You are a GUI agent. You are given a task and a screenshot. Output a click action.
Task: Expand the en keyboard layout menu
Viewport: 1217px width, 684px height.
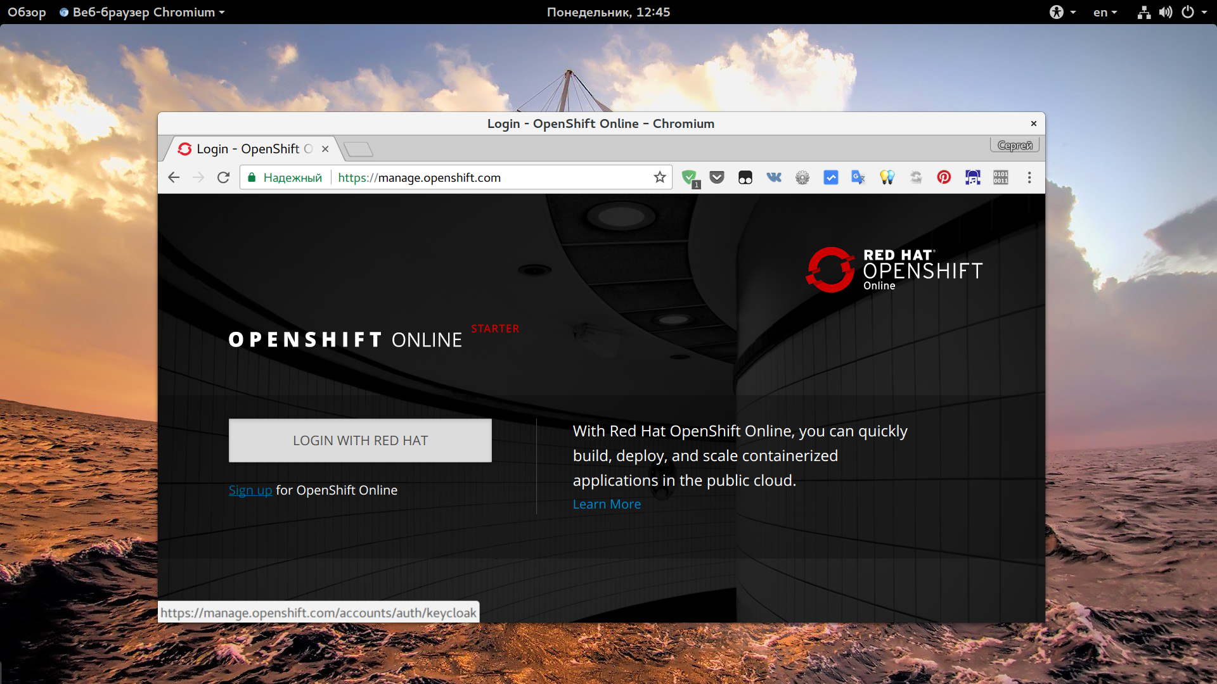click(x=1105, y=12)
